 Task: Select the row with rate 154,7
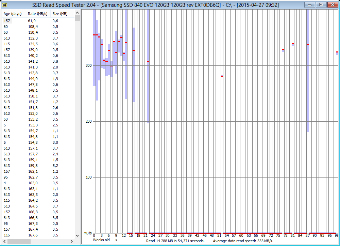point(38,131)
